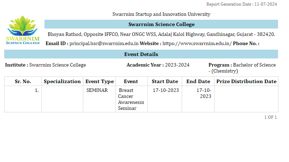Click the Event column header
This screenshot has width=289, height=162.
(131, 81)
